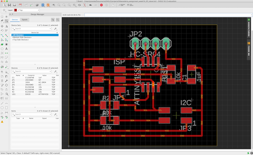
Task: Switch to the Signals tab
Action: 25,19
